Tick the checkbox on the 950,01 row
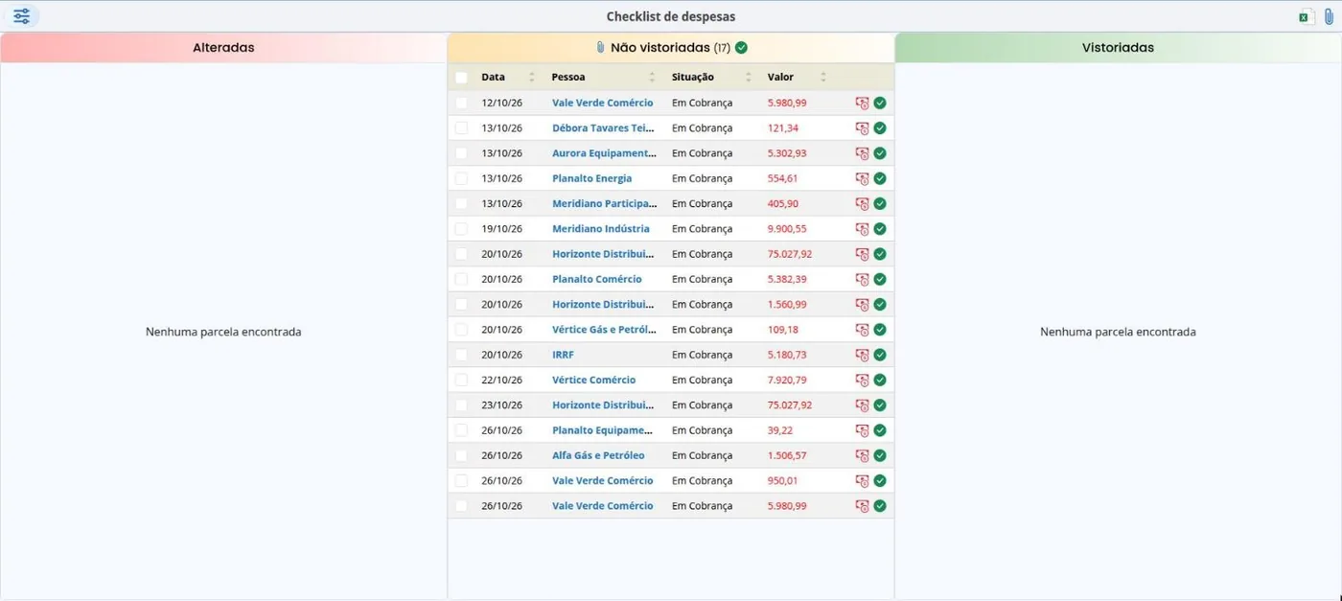1342x601 pixels. click(x=462, y=480)
